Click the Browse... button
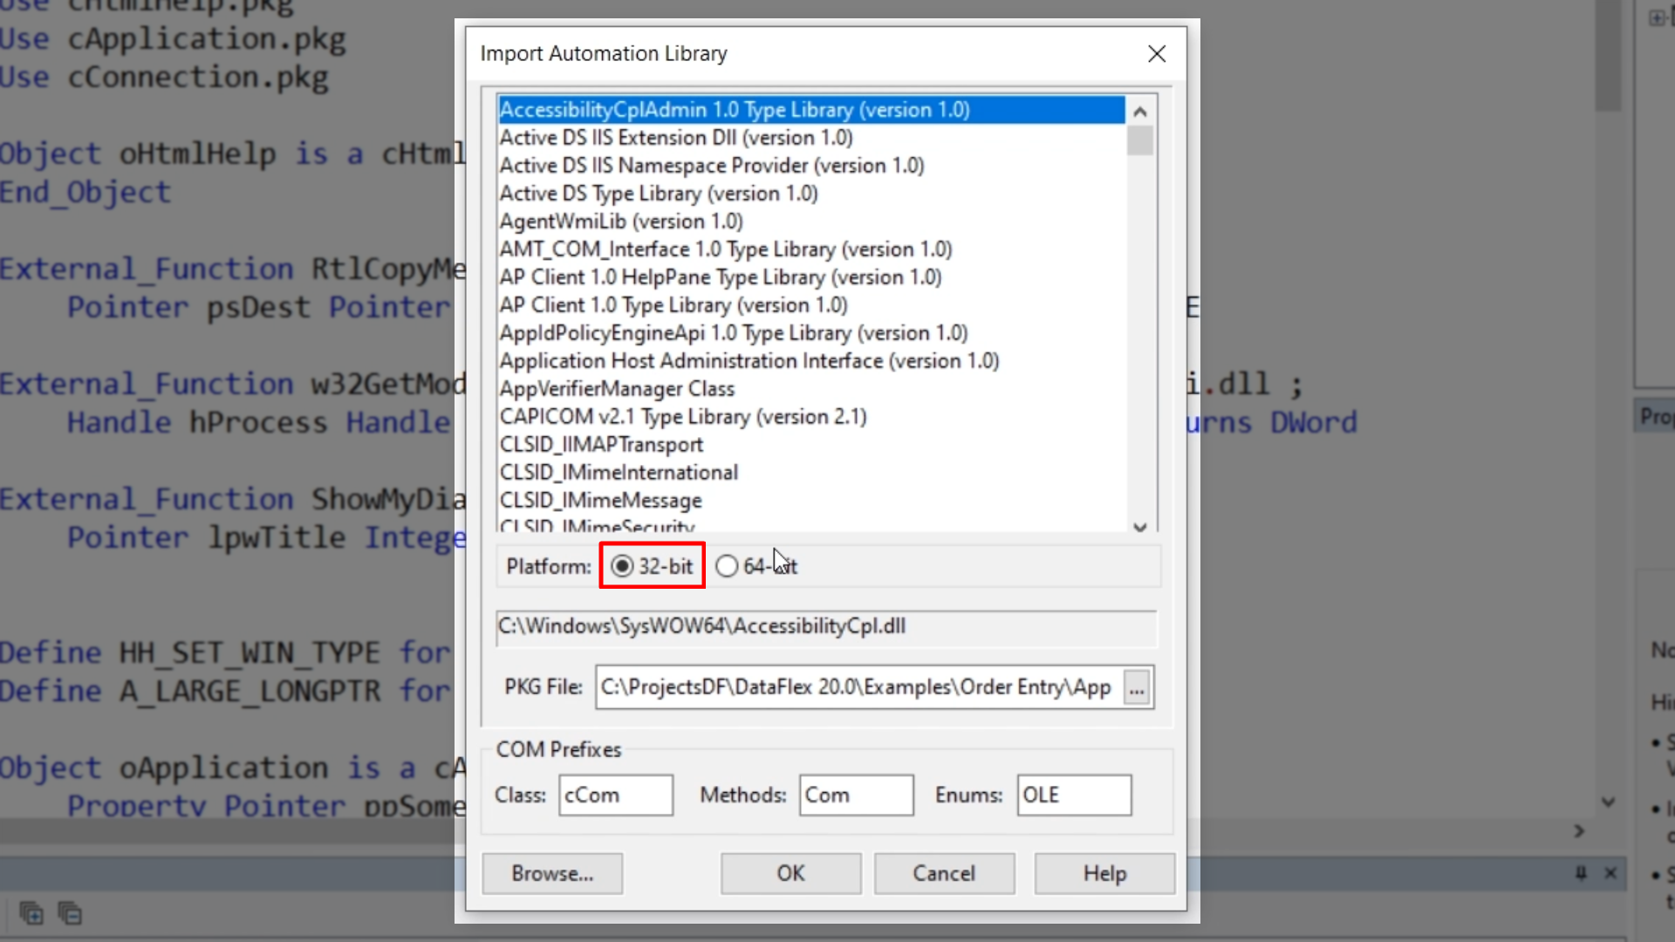1675x942 pixels. point(552,873)
